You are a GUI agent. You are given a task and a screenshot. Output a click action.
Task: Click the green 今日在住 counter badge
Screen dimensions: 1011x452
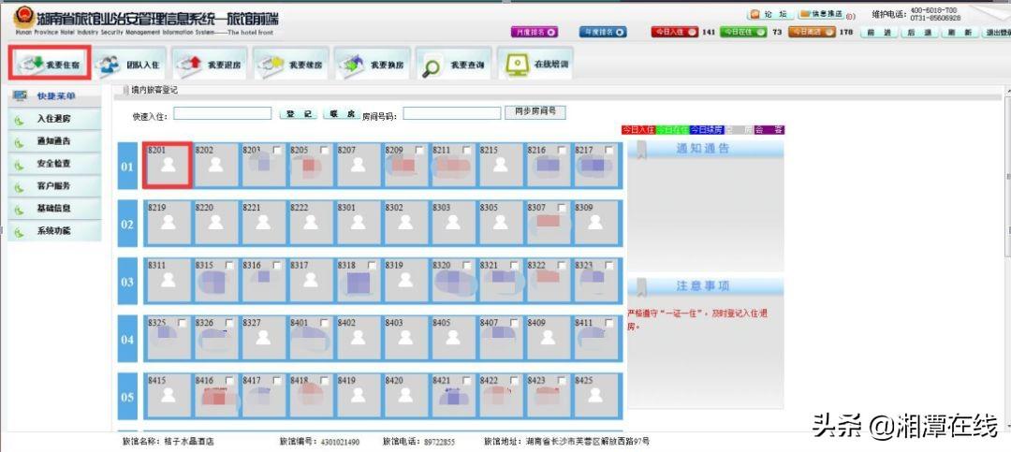click(743, 32)
